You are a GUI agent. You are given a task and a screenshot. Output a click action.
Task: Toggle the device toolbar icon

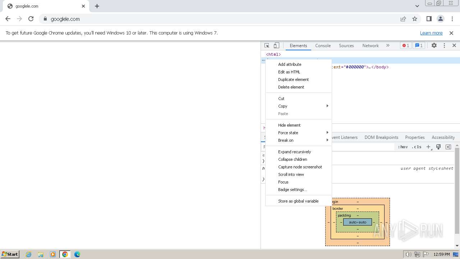(276, 46)
